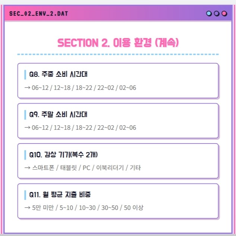Click the blue accent bar beside Q8
The height and width of the screenshot is (236, 236).
[x=25, y=75]
